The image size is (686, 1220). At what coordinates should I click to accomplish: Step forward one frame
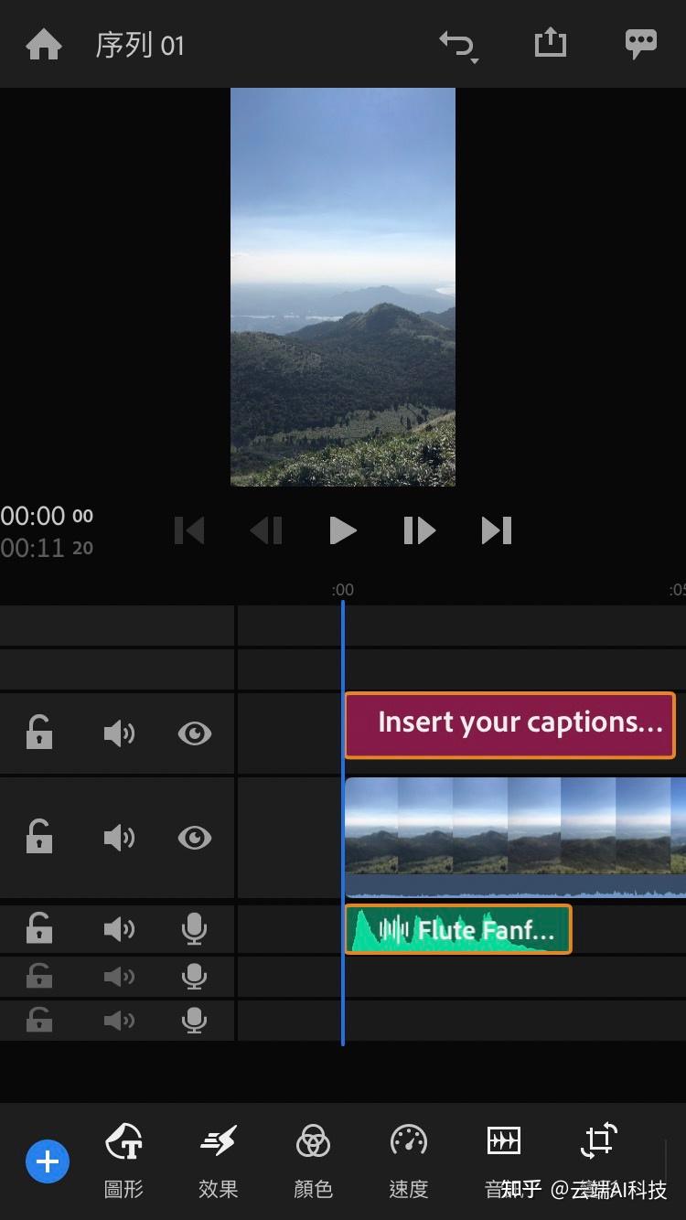419,530
